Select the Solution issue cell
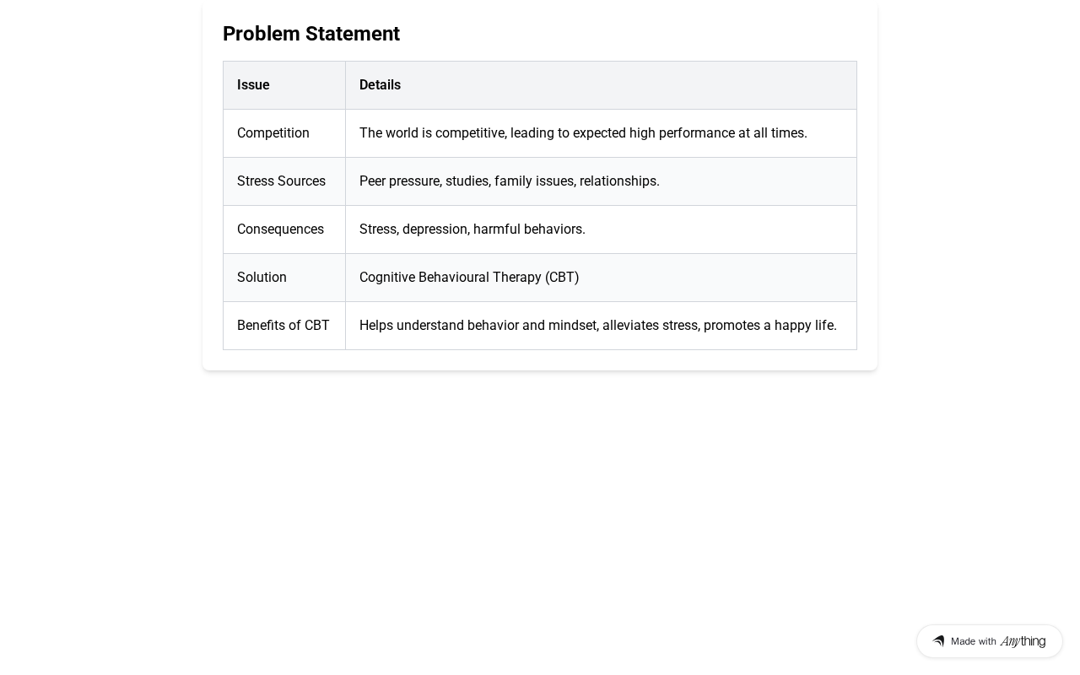This screenshot has width=1080, height=675. (262, 278)
